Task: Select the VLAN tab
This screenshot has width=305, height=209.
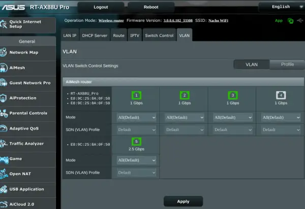Action: click(x=184, y=35)
